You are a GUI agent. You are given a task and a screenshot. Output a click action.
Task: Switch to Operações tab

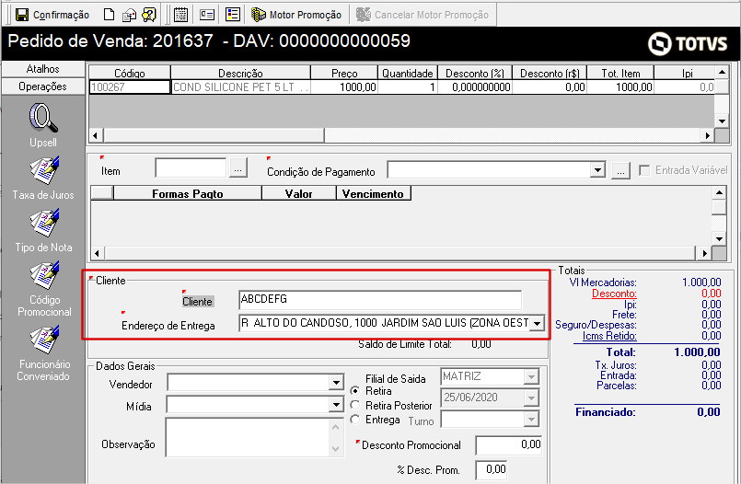[43, 86]
